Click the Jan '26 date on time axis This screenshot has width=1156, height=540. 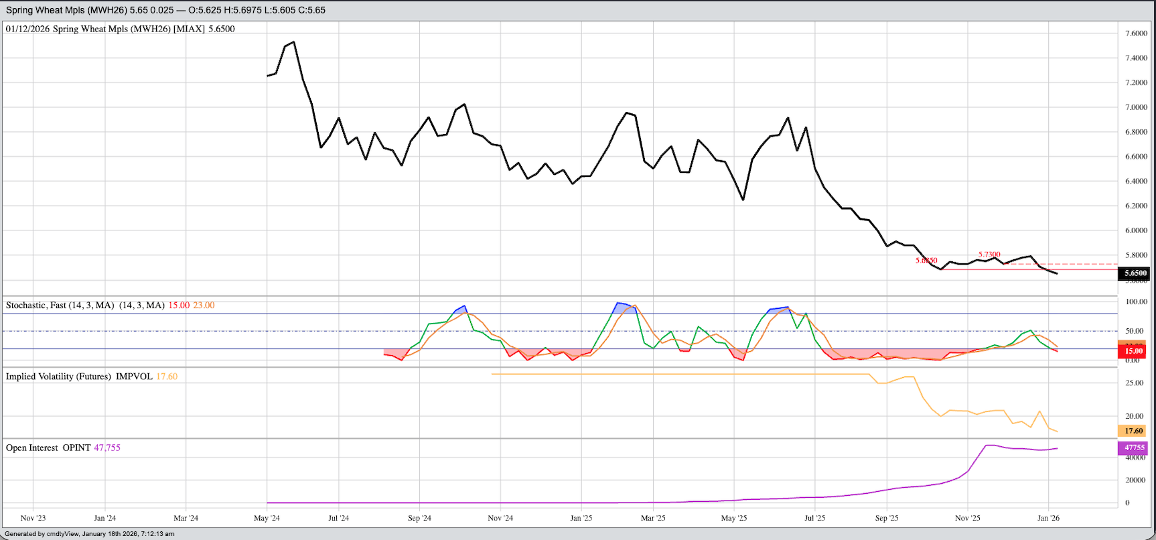tap(1048, 518)
